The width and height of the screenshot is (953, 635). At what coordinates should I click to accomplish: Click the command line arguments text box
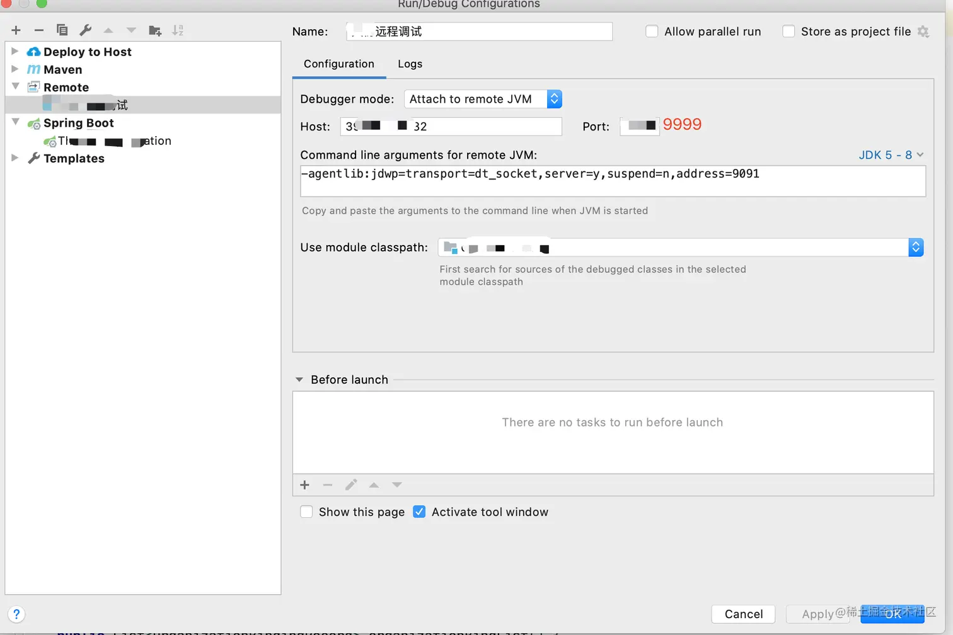point(613,181)
